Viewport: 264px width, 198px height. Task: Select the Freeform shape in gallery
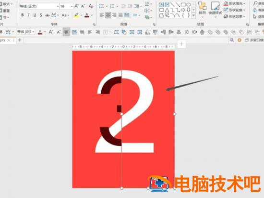162,15
